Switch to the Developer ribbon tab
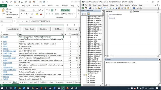The height and width of the screenshot is (90, 161). (65, 6)
